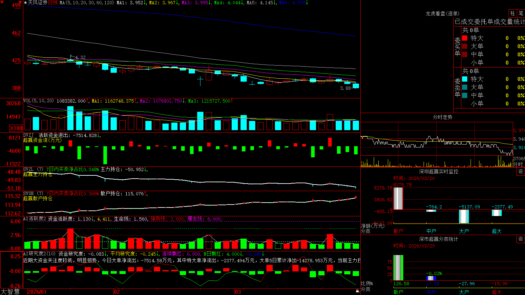Image resolution: width=525 pixels, height=295 pixels.
Task: Select the 深市超赢分类统计 panel title
Action: 439,239
